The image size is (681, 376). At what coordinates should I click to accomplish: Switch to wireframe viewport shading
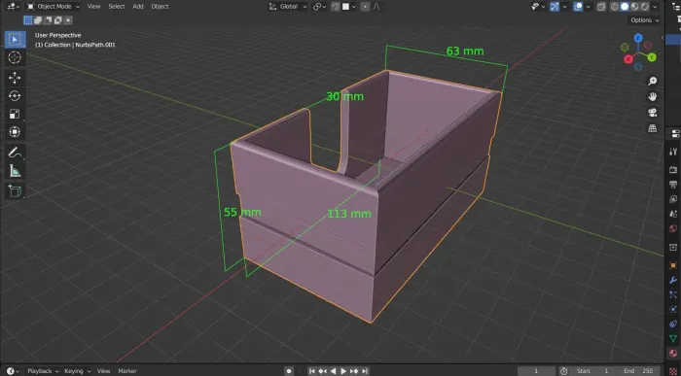tap(615, 7)
